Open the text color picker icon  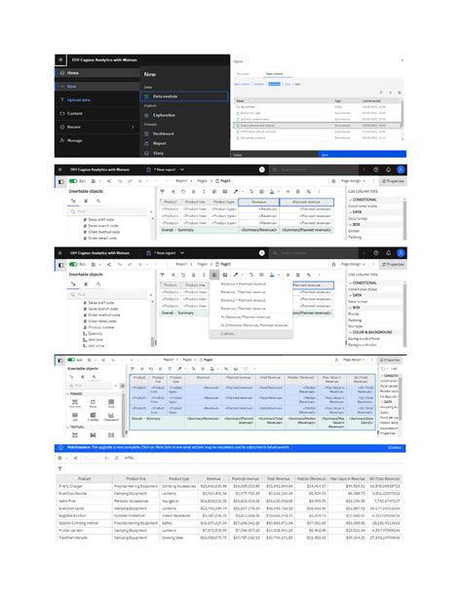pyautogui.click(x=272, y=192)
